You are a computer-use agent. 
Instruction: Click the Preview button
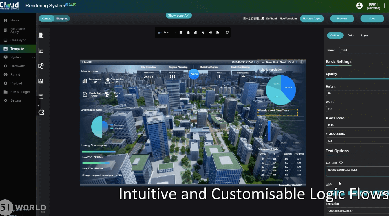[342, 19]
